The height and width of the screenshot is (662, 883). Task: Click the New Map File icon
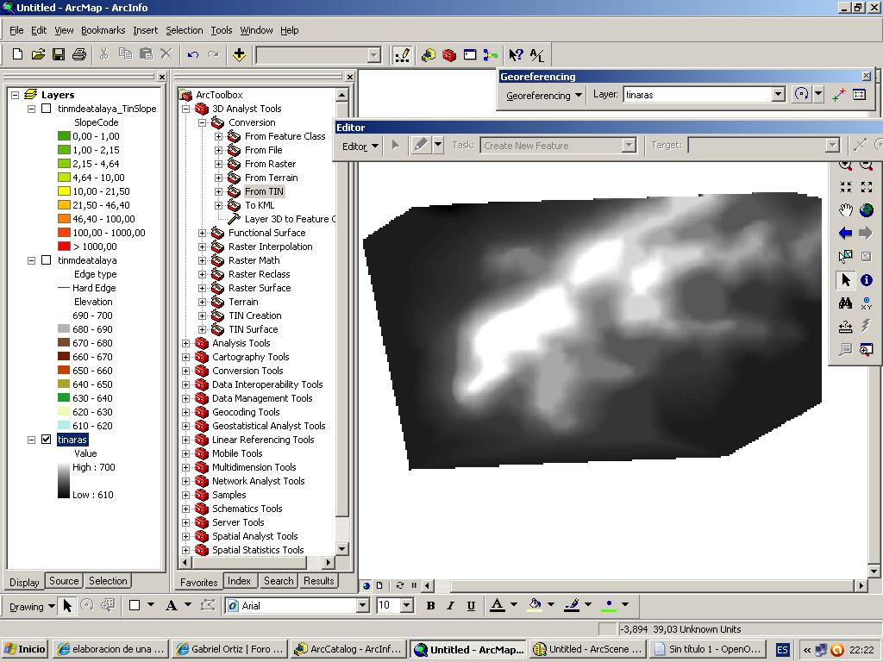[x=17, y=54]
